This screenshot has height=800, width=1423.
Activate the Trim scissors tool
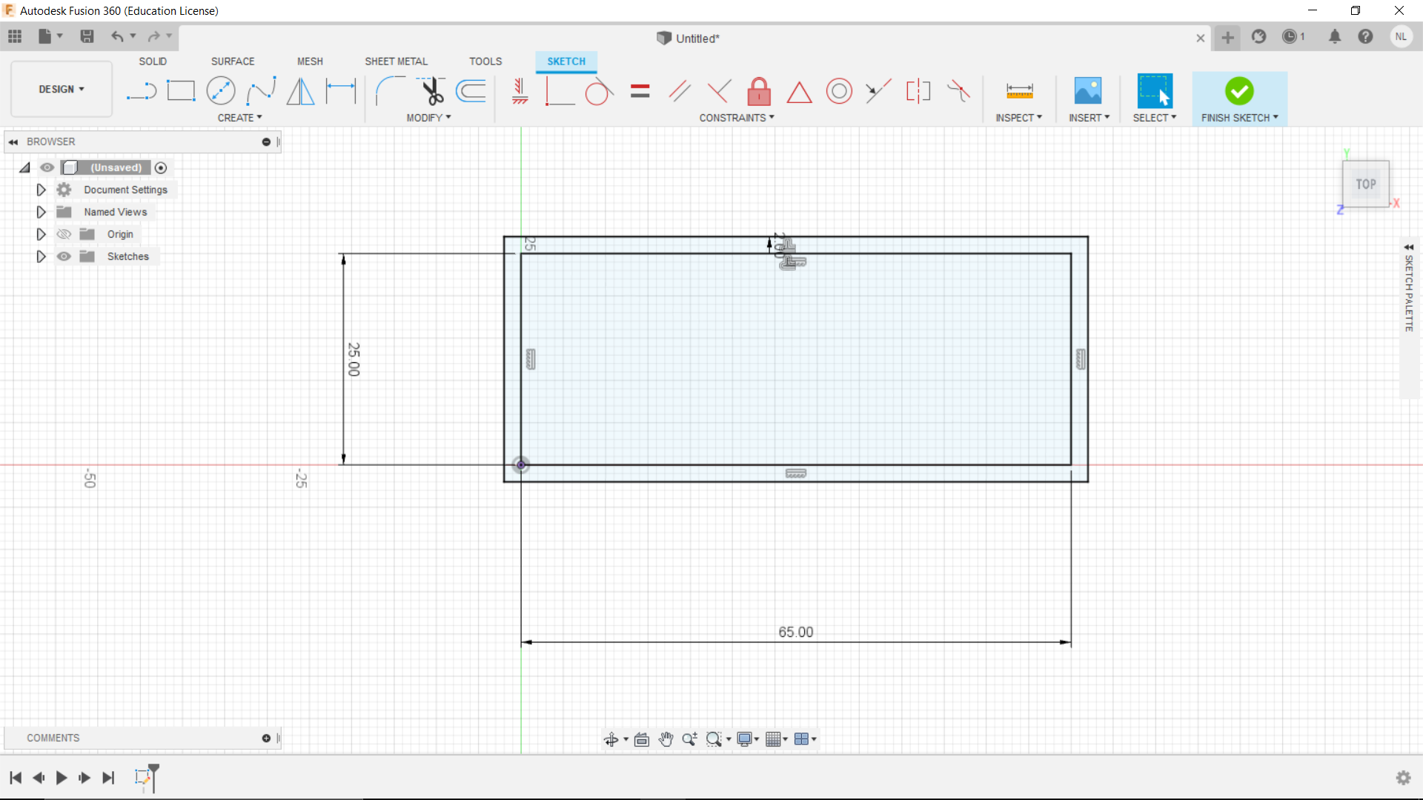coord(432,91)
